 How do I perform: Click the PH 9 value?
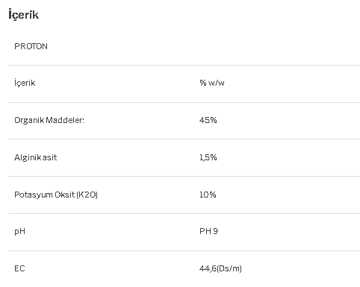coord(208,231)
